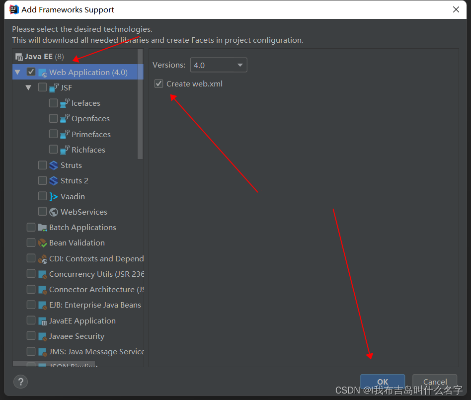Click the JavaEE Application icon
This screenshot has width=471, height=400.
coord(43,321)
